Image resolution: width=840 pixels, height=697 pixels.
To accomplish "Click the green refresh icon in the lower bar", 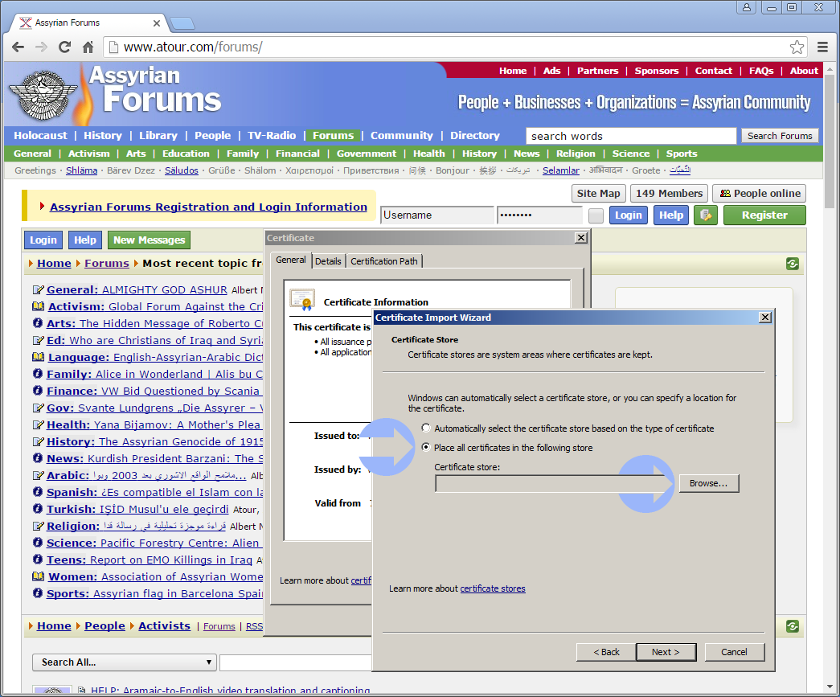I will (793, 626).
